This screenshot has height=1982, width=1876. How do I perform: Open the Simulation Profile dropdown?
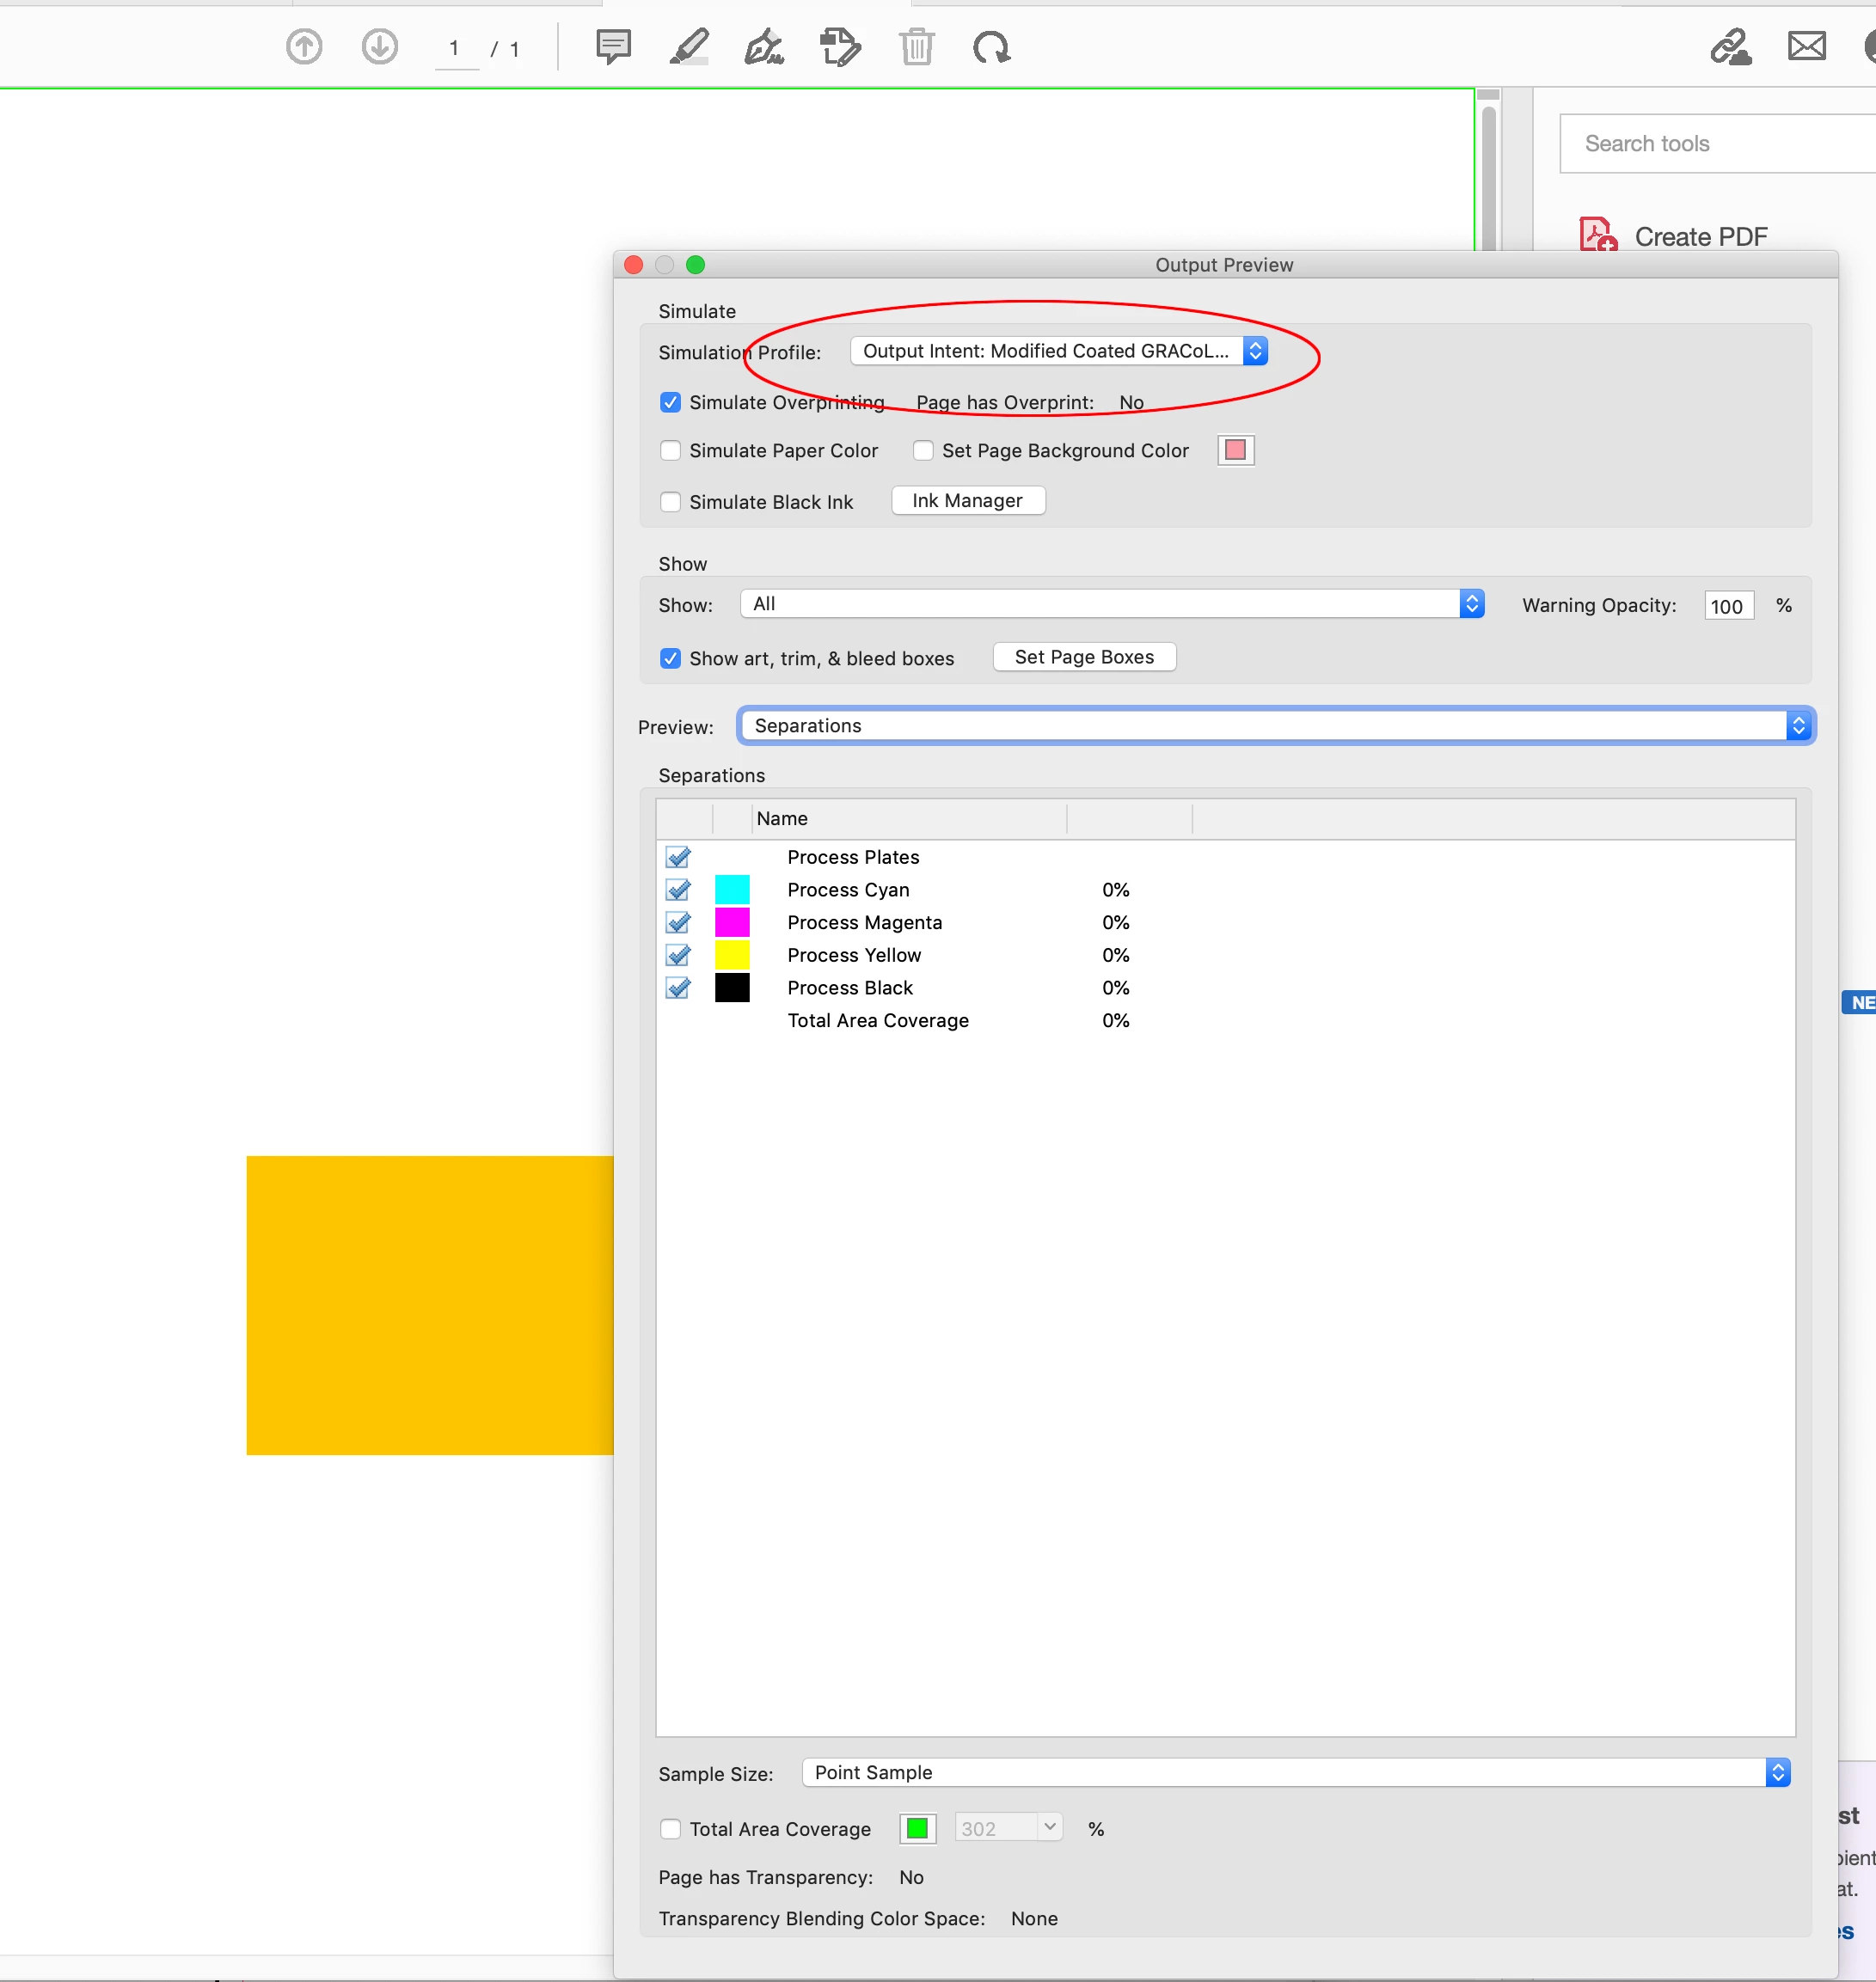pos(1059,351)
